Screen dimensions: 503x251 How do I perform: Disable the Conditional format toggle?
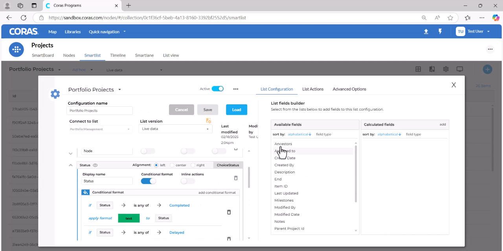[149, 181]
